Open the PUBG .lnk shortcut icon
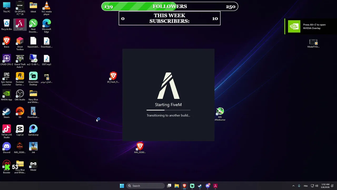337x190 pixels. pos(33,148)
